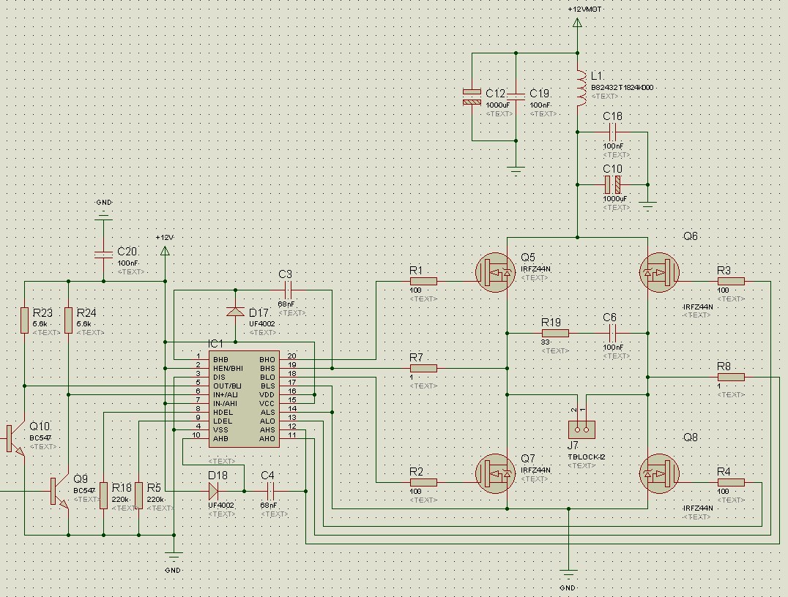Click resistor R24 body
This screenshot has height=597, width=788.
point(68,320)
